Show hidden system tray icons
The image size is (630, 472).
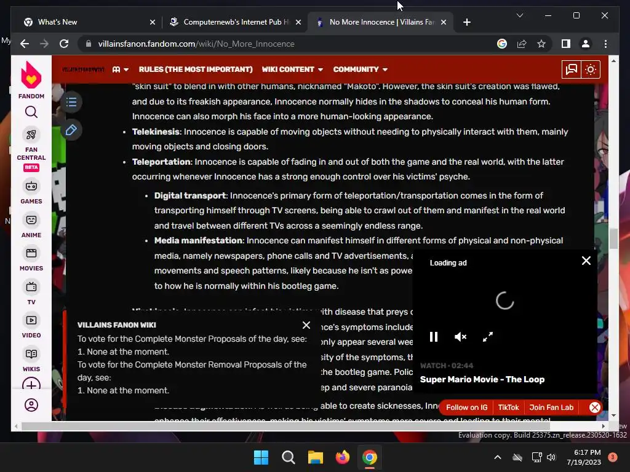click(x=497, y=457)
